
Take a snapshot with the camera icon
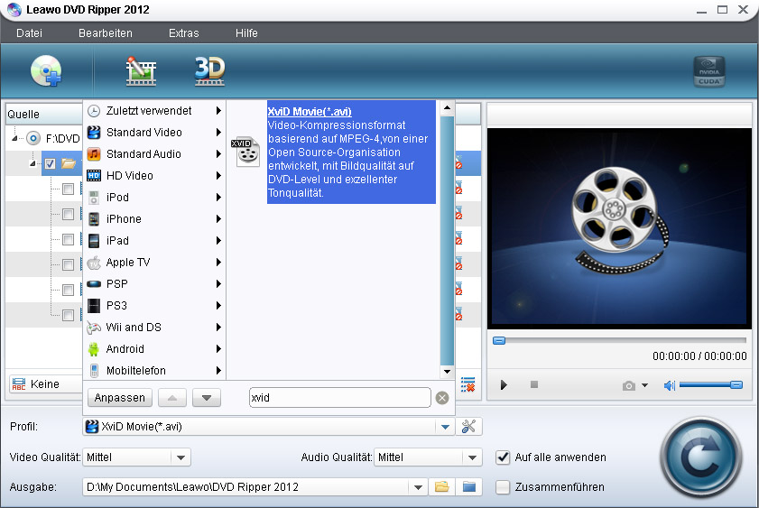click(x=629, y=385)
